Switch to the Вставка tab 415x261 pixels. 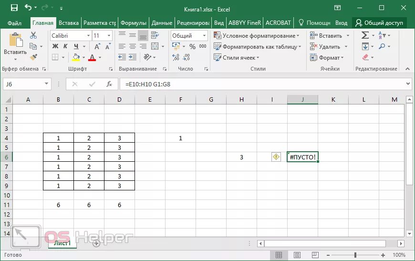69,23
